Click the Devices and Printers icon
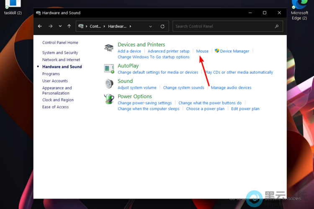 click(109, 48)
